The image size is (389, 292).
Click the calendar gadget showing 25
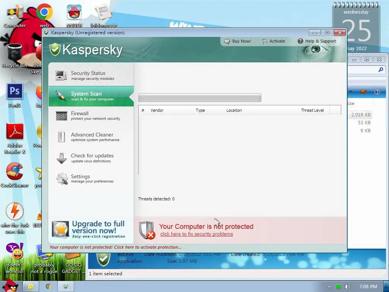pyautogui.click(x=356, y=27)
